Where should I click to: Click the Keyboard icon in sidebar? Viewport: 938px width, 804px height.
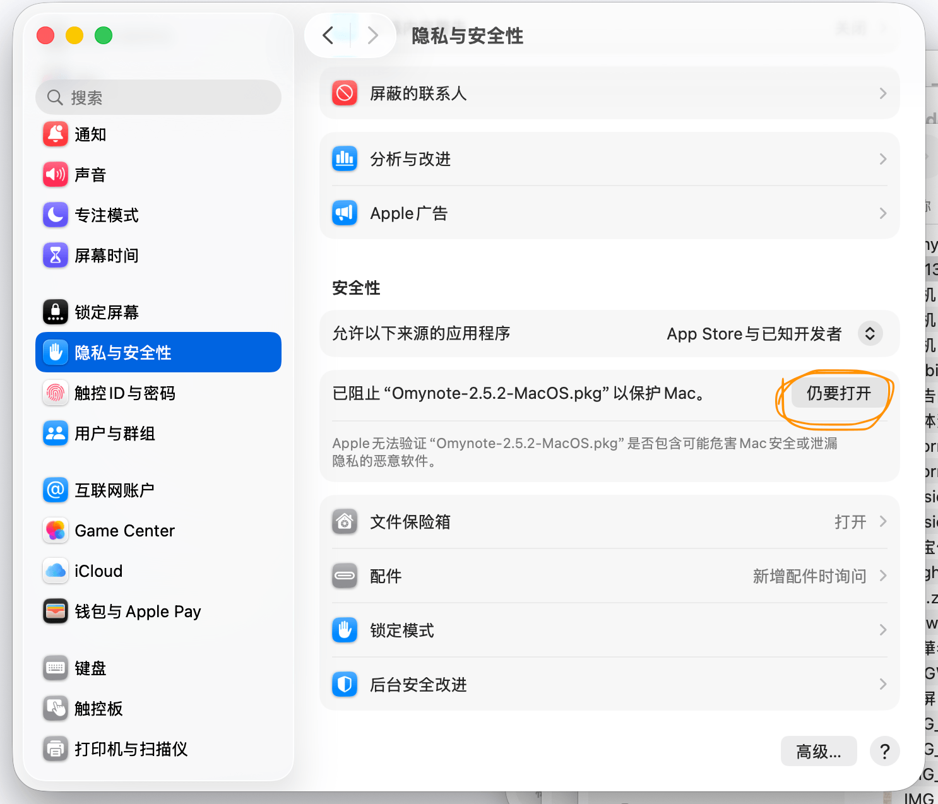click(56, 668)
